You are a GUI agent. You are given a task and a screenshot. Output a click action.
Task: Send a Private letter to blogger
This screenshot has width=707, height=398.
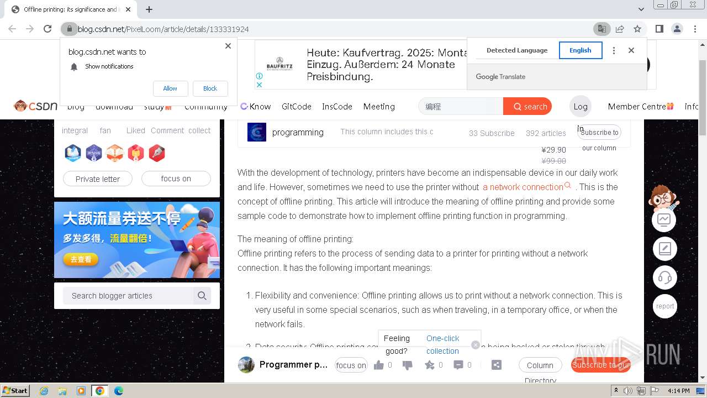click(x=98, y=179)
